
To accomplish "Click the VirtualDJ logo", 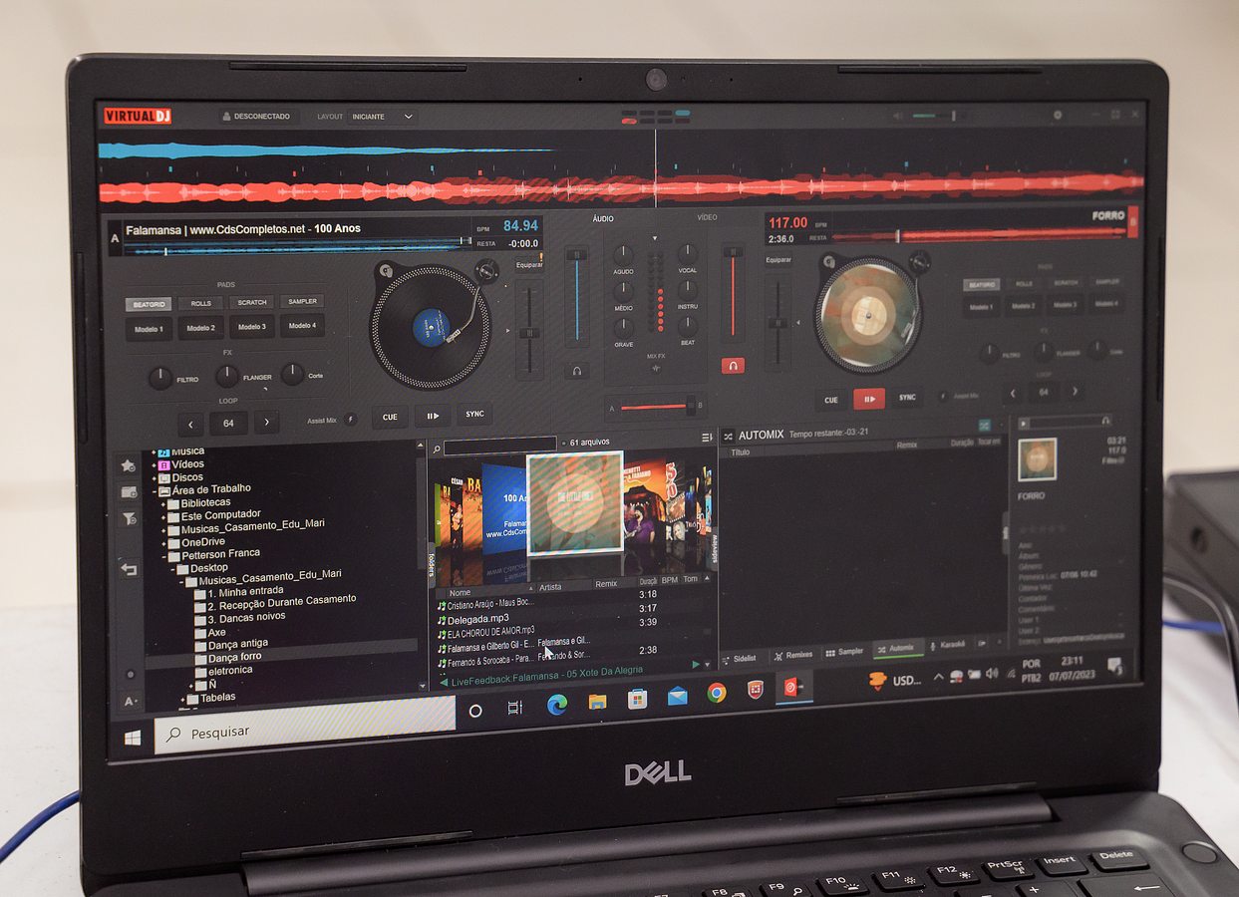I will point(138,117).
